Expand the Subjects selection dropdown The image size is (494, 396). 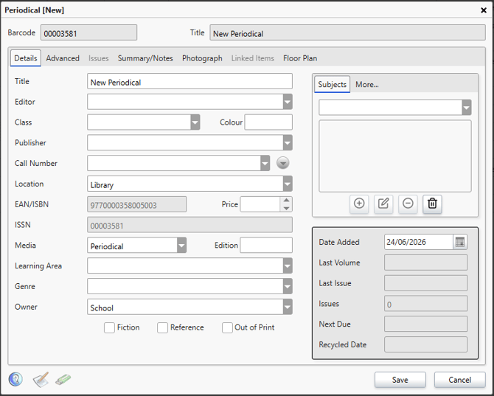(467, 108)
